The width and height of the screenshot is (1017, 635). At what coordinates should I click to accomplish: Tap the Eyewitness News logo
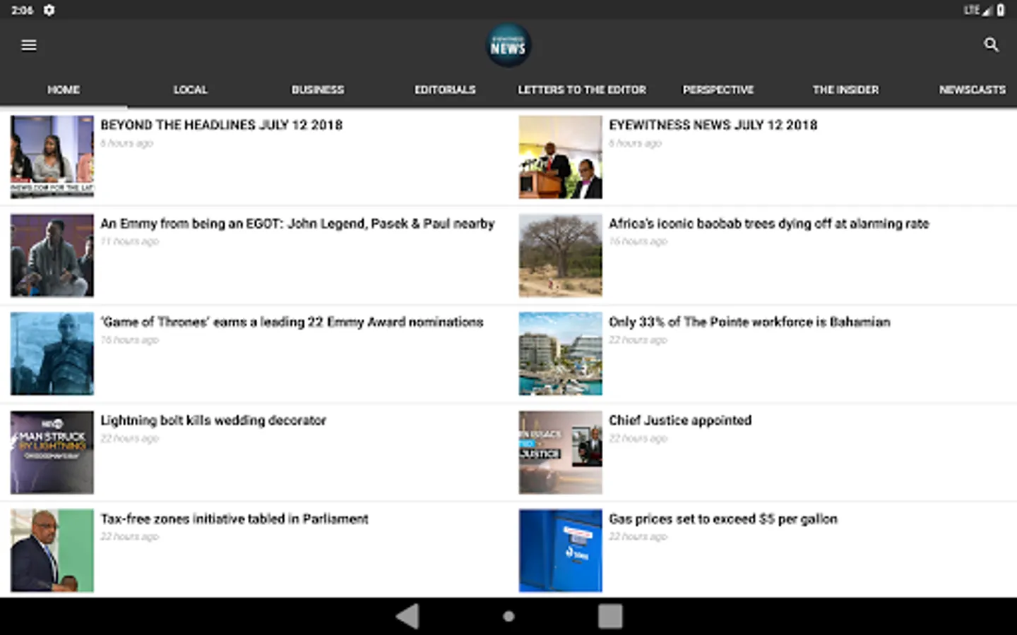(x=509, y=45)
